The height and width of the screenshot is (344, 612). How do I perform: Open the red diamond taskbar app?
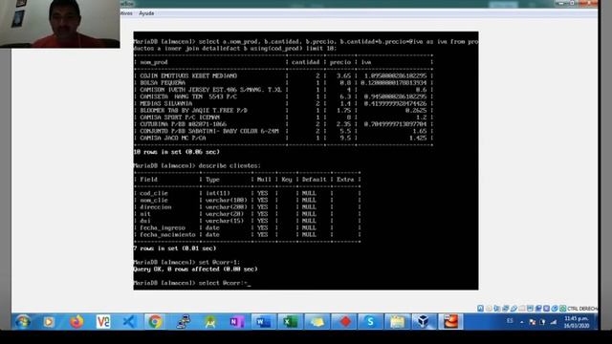click(x=345, y=322)
